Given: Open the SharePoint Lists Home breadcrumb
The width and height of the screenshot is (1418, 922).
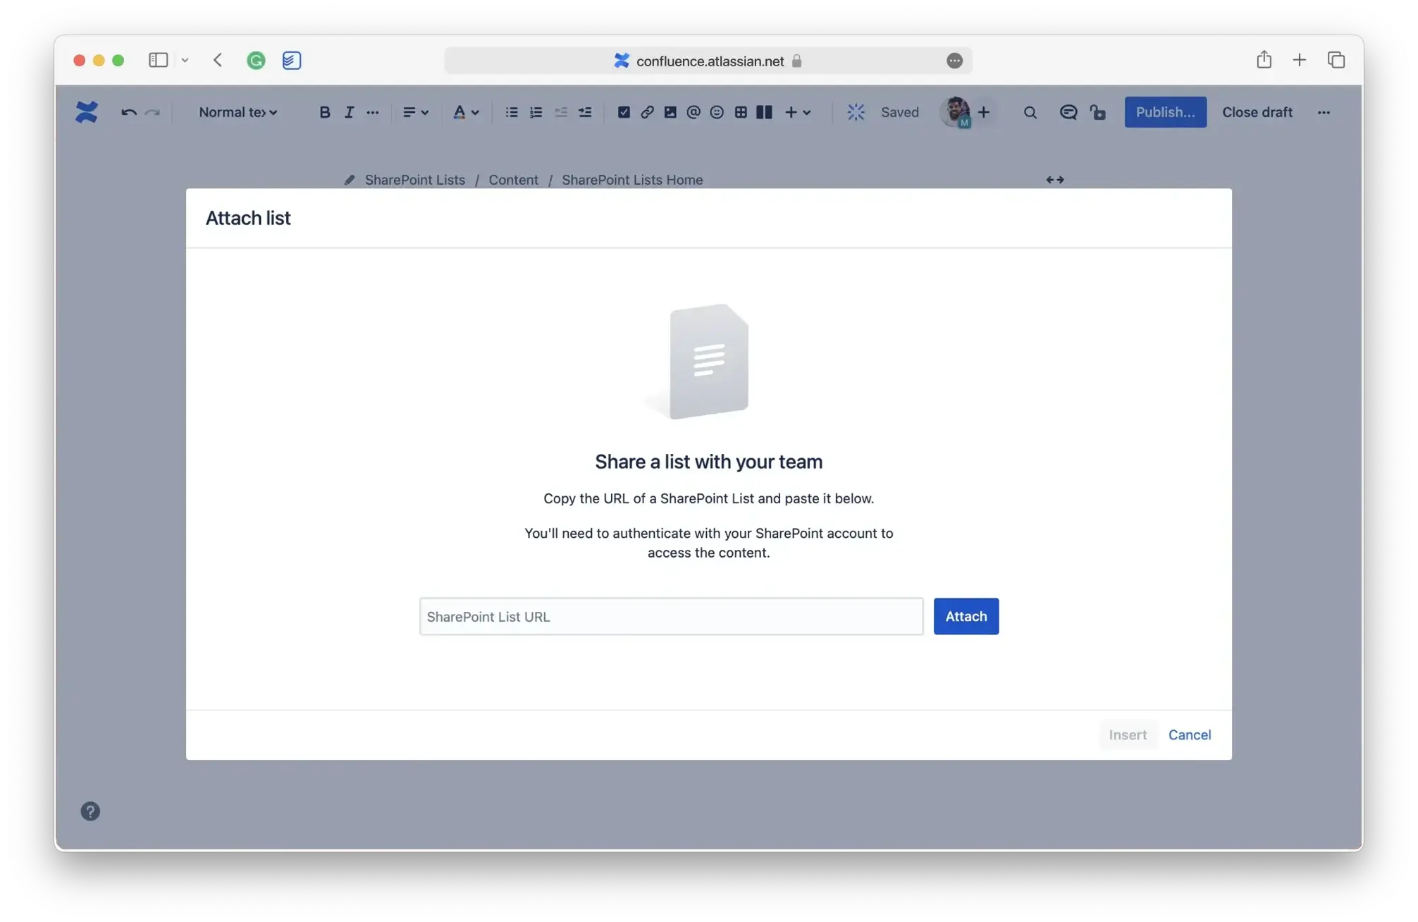Looking at the screenshot, I should point(632,180).
